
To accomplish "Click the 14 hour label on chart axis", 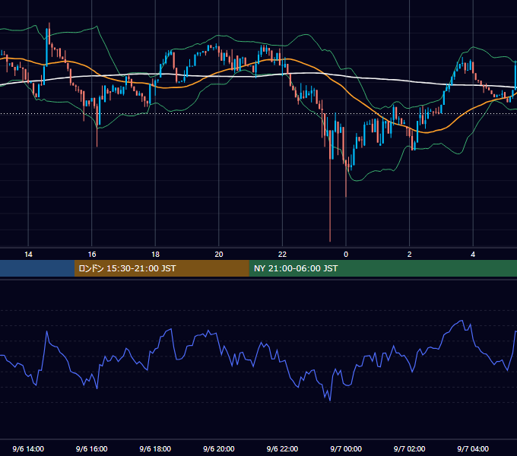I will 28,255.
